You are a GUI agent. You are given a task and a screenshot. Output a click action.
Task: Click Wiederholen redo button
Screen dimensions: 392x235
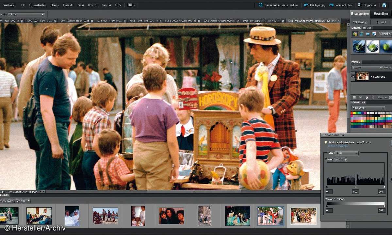point(341,5)
